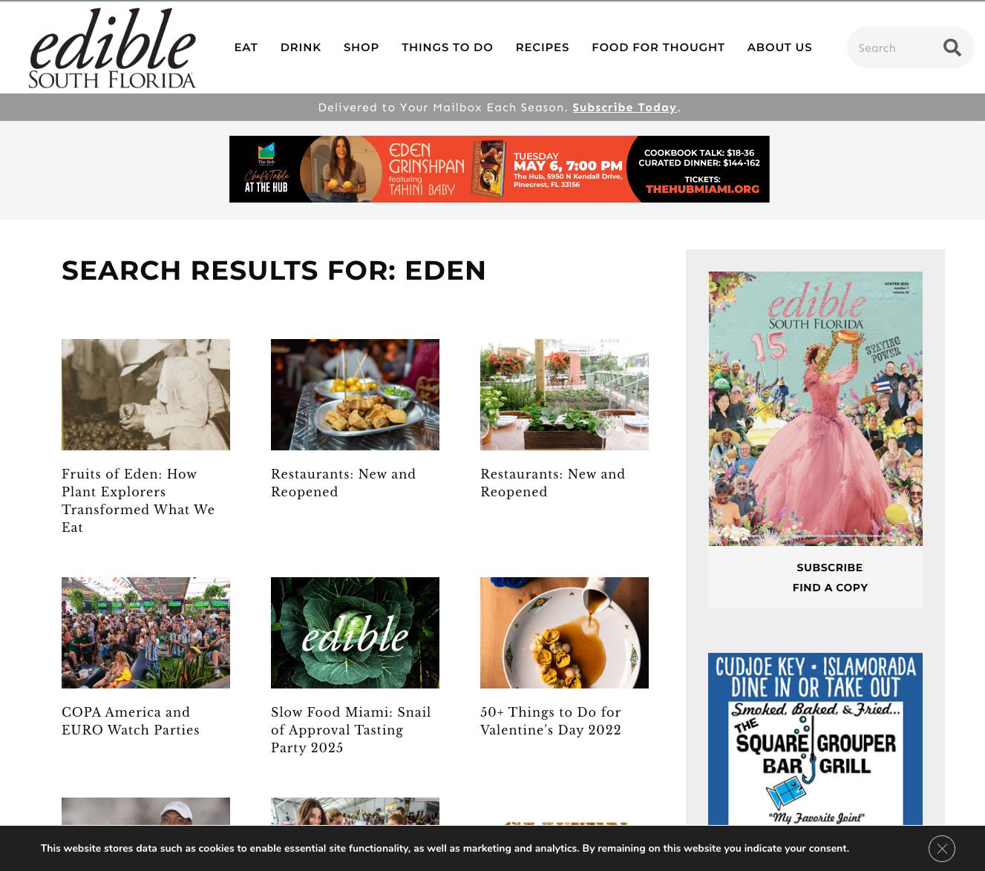985x871 pixels.
Task: Open the ABOUT US menu
Action: tap(779, 47)
